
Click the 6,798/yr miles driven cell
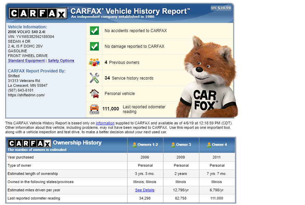[x=216, y=190]
